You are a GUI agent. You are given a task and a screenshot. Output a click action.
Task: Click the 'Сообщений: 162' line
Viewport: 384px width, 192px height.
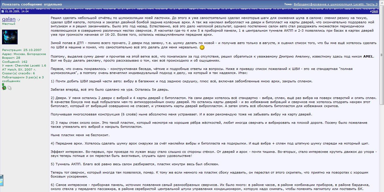[x=15, y=62]
